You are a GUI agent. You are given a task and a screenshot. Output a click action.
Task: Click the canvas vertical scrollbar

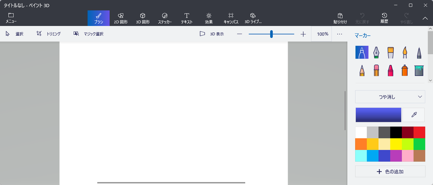(x=345, y=111)
